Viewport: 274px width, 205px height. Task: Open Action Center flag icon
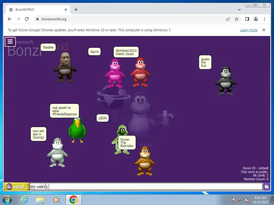pos(234,200)
